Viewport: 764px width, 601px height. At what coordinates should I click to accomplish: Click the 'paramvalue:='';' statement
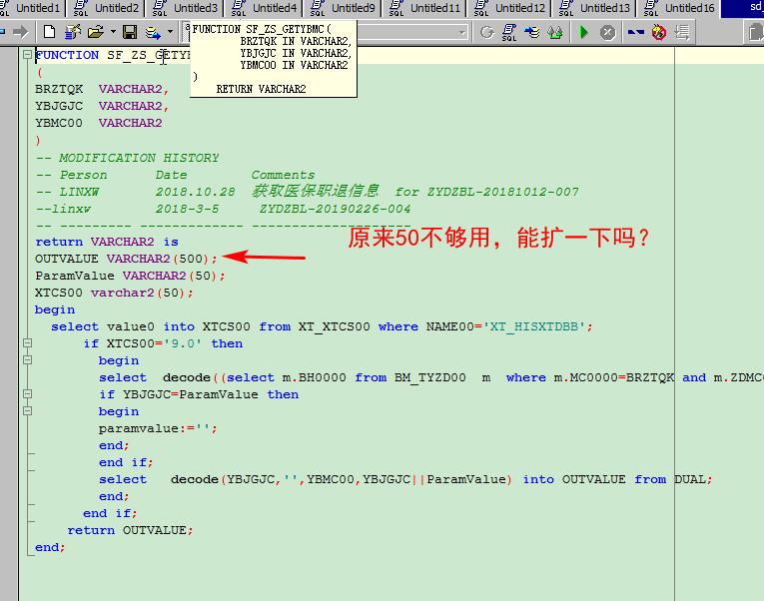[158, 428]
